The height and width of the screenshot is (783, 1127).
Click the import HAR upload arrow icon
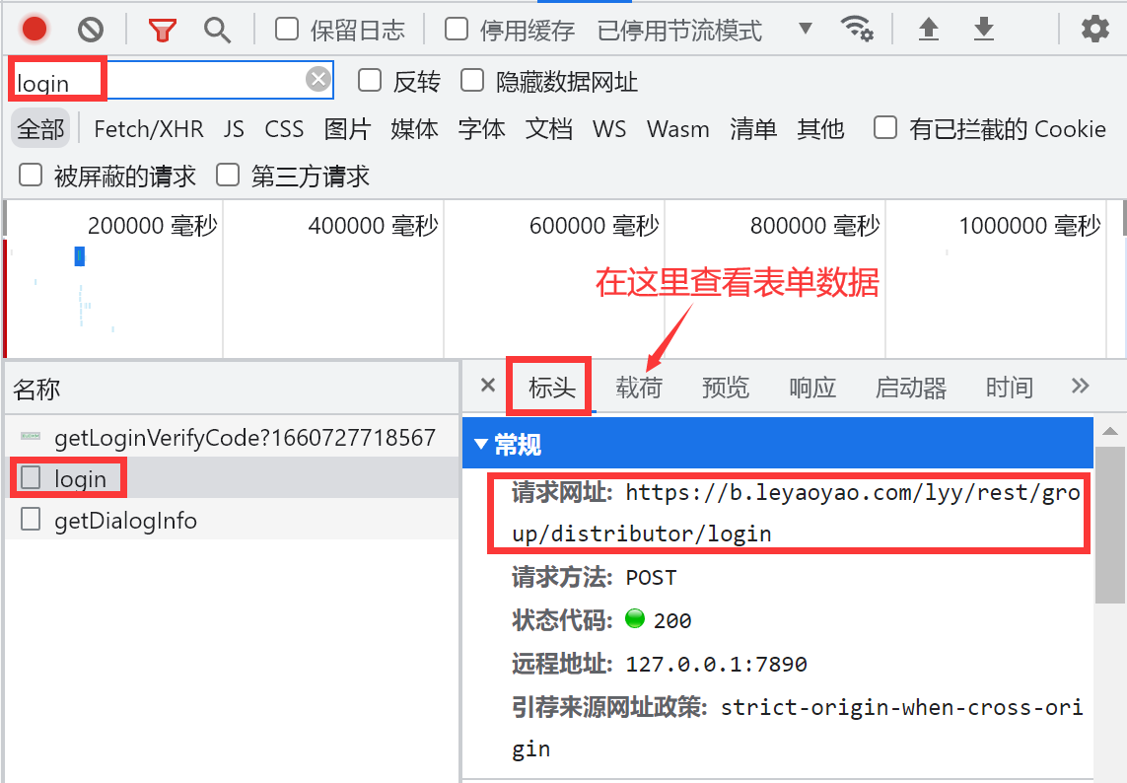point(928,30)
